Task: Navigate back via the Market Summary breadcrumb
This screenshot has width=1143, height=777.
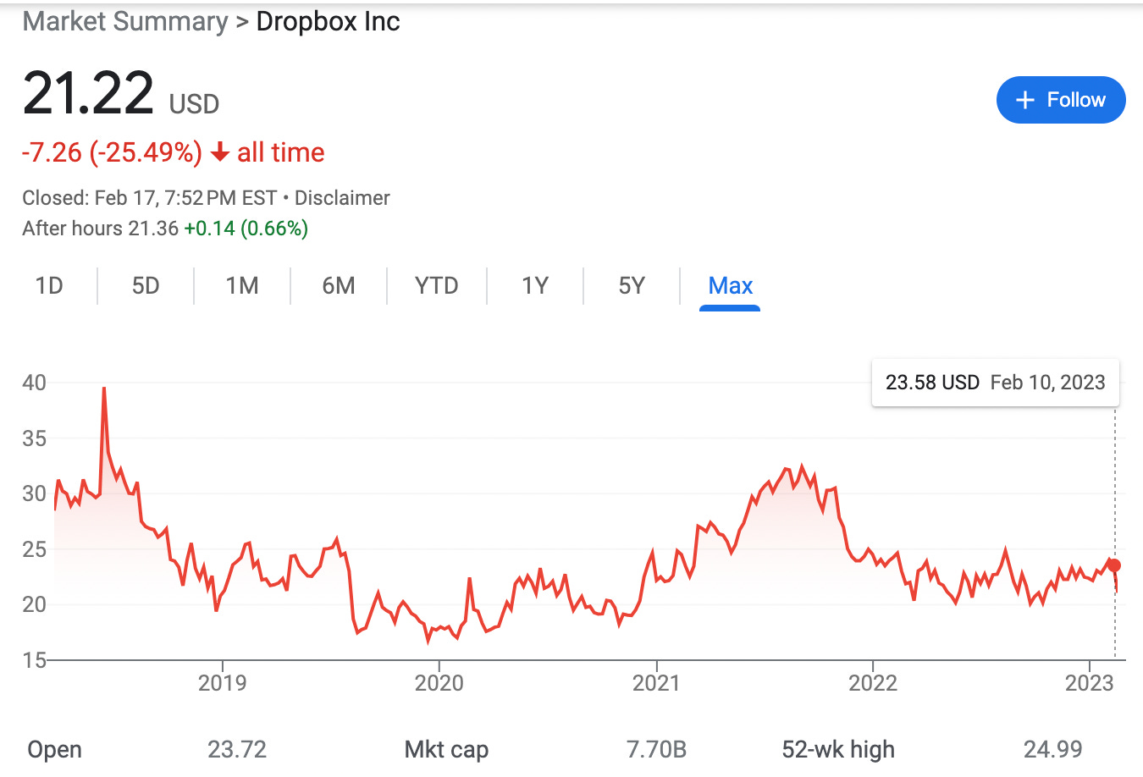Action: pos(124,21)
